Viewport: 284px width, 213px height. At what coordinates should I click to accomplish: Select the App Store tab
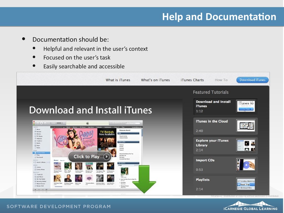[91, 127]
